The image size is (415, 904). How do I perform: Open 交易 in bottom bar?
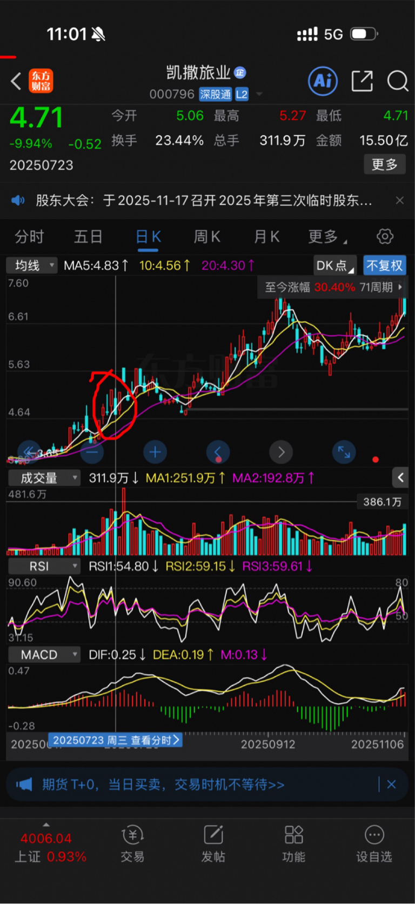(132, 843)
